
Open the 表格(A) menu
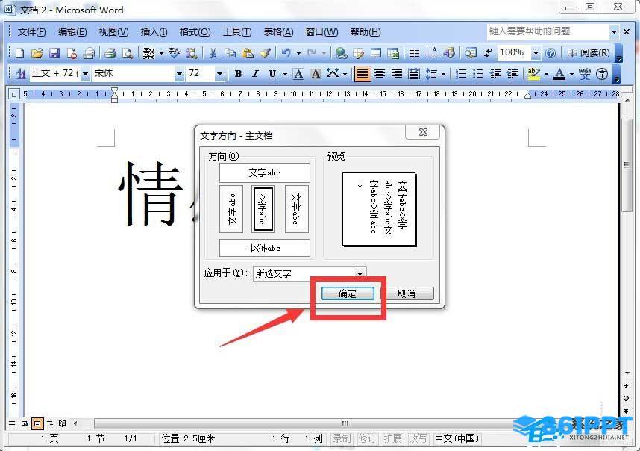278,32
